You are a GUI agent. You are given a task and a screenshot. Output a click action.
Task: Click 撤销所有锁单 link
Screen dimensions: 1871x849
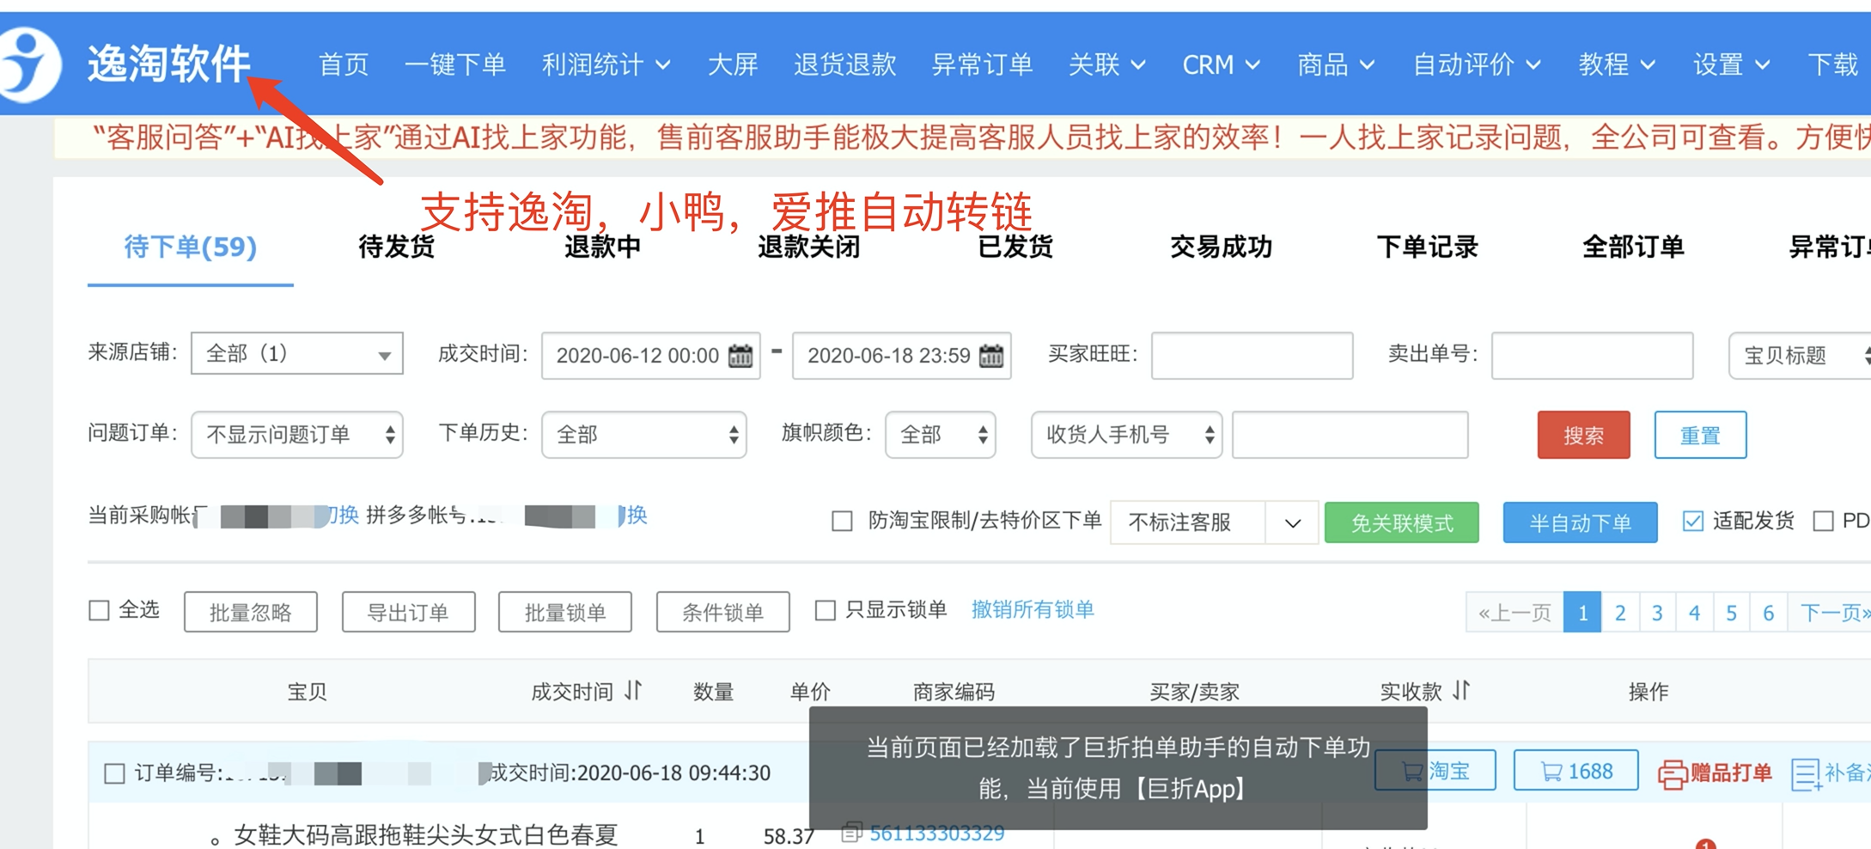[x=1033, y=609]
